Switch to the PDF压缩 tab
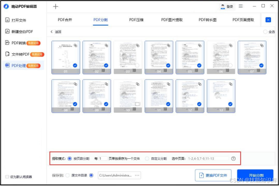Image resolution: width=279 pixels, height=186 pixels. (136, 20)
